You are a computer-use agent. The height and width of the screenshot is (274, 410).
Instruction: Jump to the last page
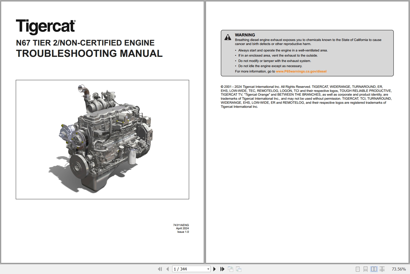point(222,269)
